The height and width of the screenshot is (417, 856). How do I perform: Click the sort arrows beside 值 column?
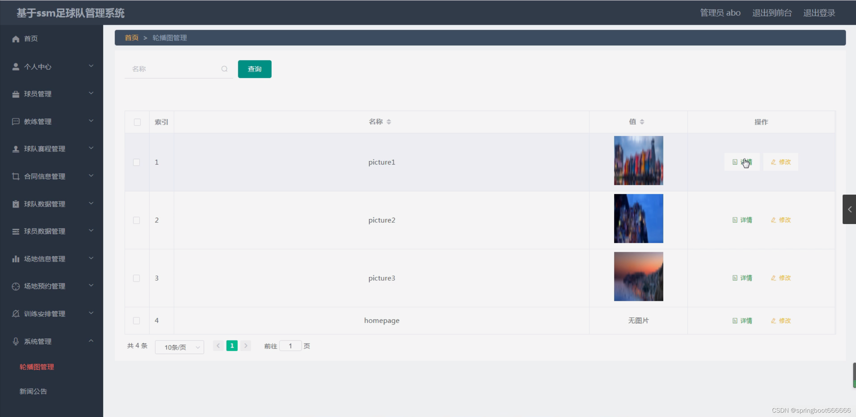coord(642,122)
